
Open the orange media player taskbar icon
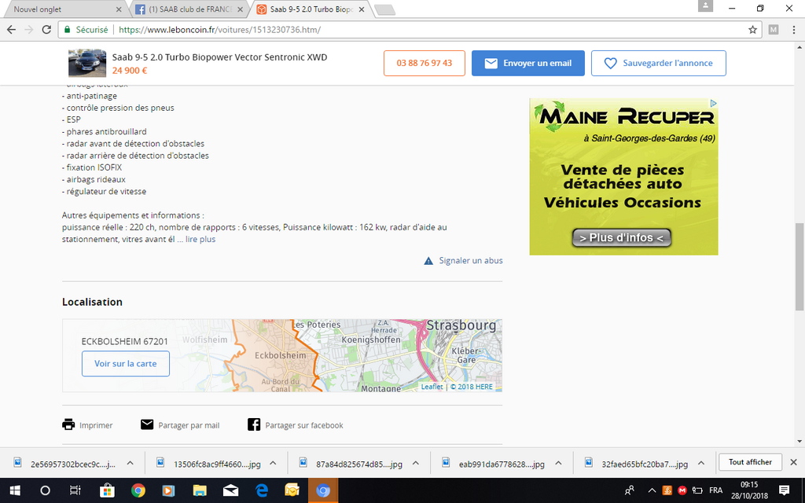pyautogui.click(x=168, y=490)
